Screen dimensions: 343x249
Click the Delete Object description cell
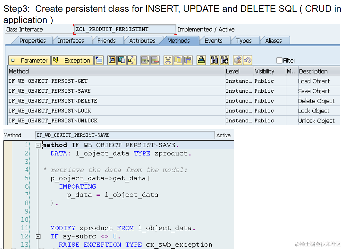pyautogui.click(x=319, y=101)
